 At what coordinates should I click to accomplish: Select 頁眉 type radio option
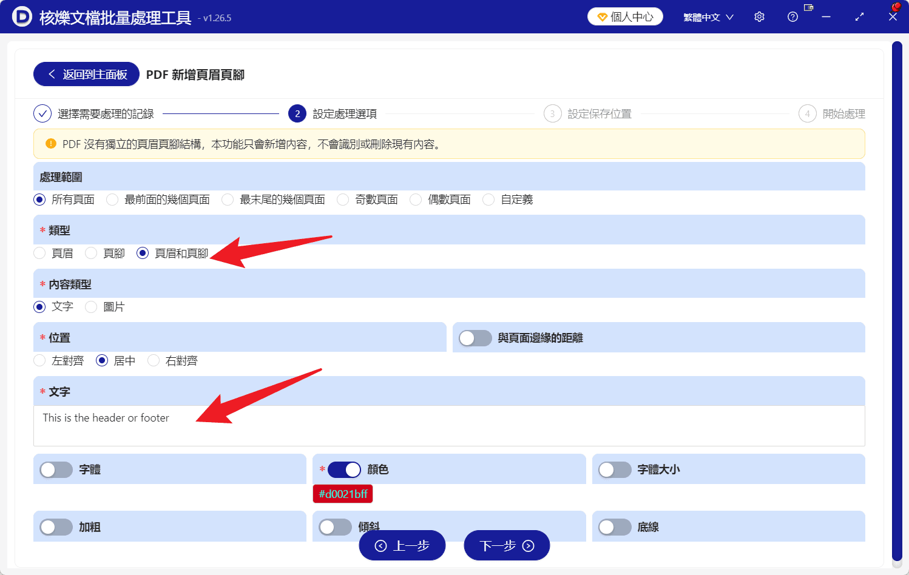click(40, 253)
